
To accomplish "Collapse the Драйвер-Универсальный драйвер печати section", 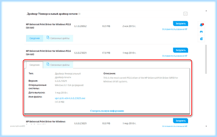I will pos(185,14).
